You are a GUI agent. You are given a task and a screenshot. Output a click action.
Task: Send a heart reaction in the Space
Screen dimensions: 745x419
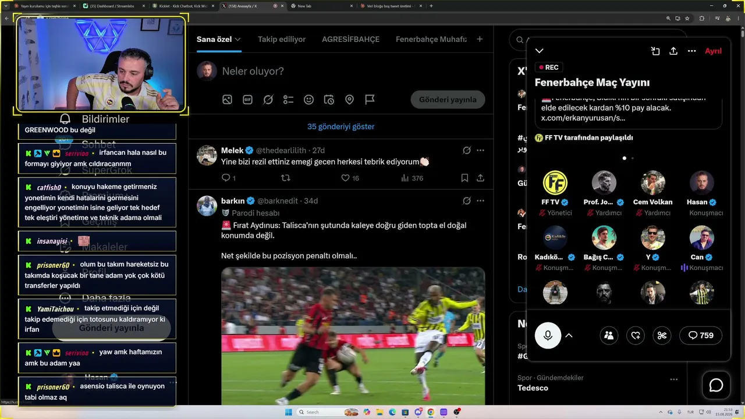click(x=636, y=335)
